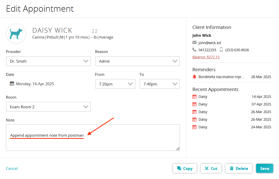Open the 14-Apr 2025 appointment calendar icon

click(195, 97)
